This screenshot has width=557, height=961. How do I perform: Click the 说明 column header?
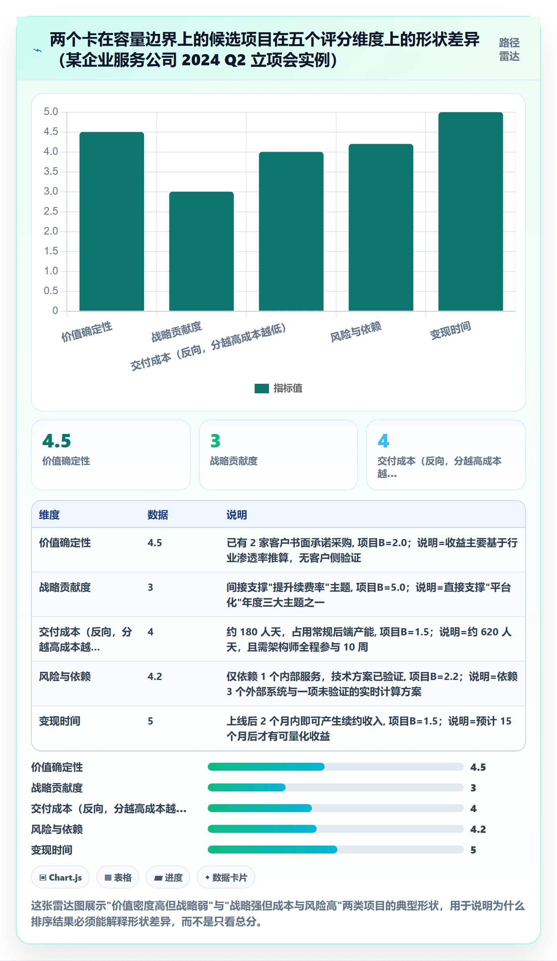pyautogui.click(x=237, y=515)
